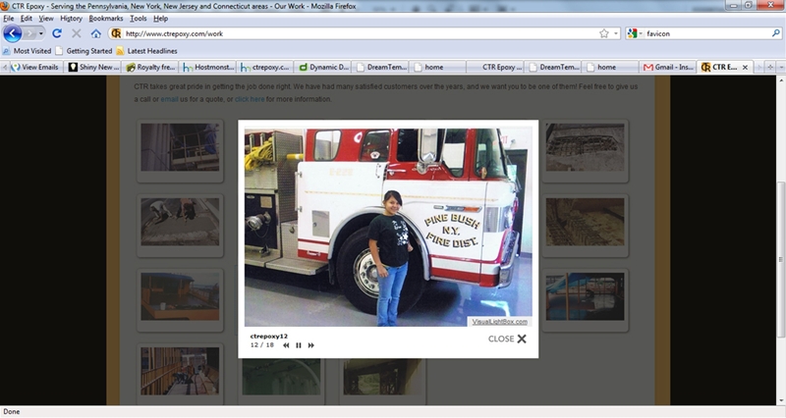Click the 'click here' link for more information
The width and height of the screenshot is (786, 418).
[x=250, y=99]
